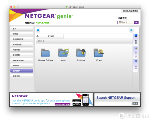Click the 简体中文 language field
Viewport: 150px width, 120px height.
[x=125, y=22]
